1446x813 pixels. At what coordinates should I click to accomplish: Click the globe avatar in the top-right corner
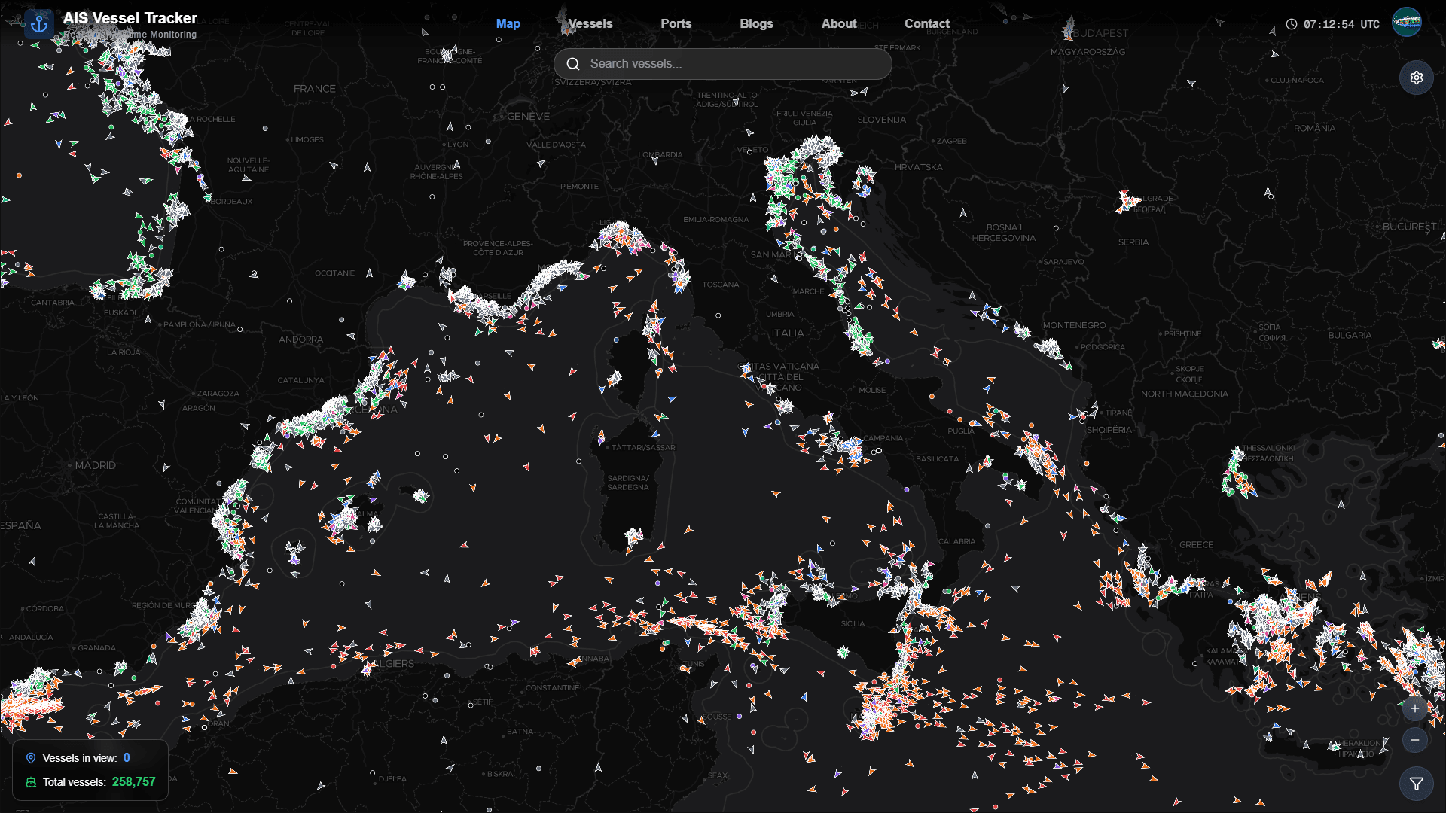pos(1407,23)
